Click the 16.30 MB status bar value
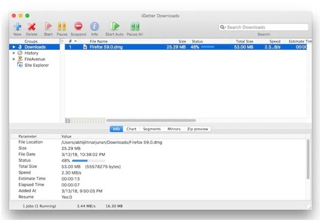 click(114, 206)
